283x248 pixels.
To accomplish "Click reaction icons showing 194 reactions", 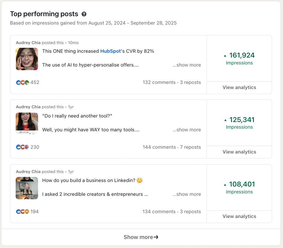I will tap(23, 212).
